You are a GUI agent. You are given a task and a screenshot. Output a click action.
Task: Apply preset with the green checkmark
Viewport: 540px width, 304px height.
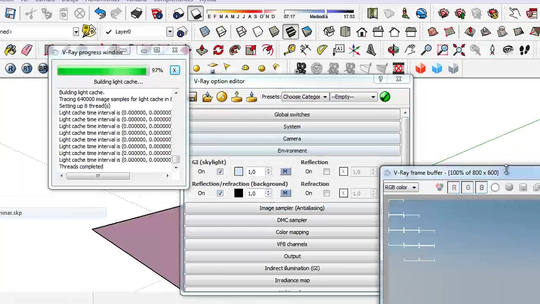pos(385,97)
